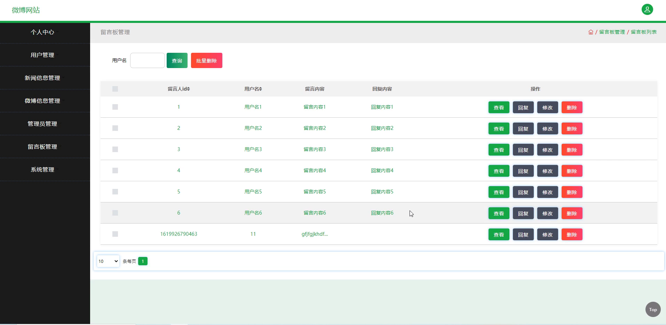Open 个人中心 in sidebar

pyautogui.click(x=42, y=32)
